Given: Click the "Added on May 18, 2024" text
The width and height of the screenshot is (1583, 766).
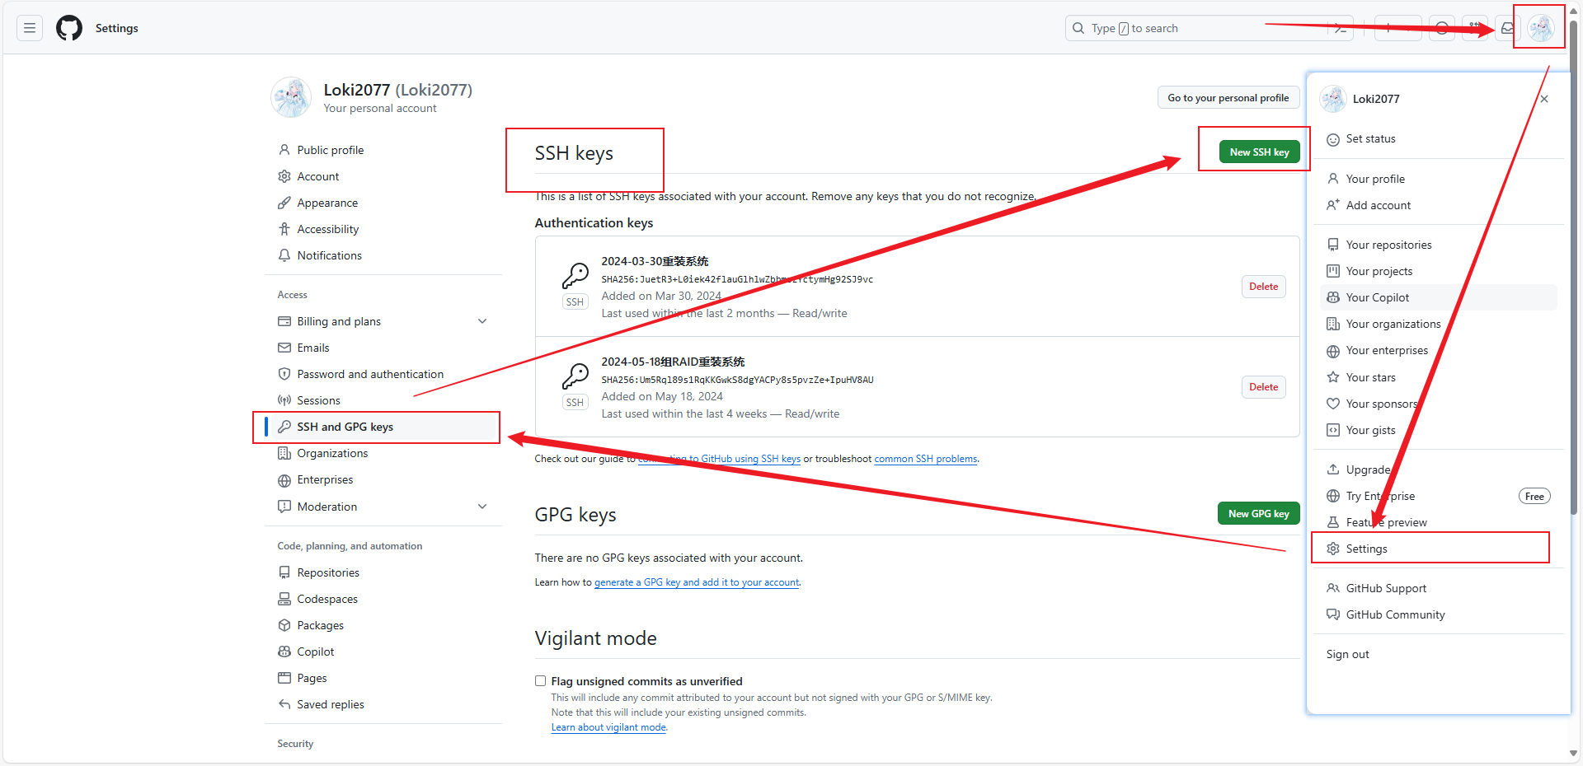Looking at the screenshot, I should 662,396.
